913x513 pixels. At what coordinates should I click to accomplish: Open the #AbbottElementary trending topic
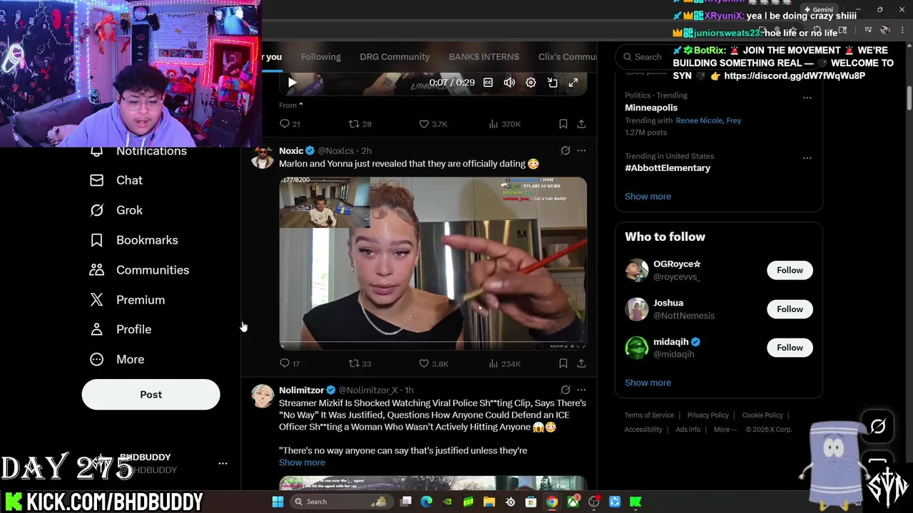click(668, 168)
